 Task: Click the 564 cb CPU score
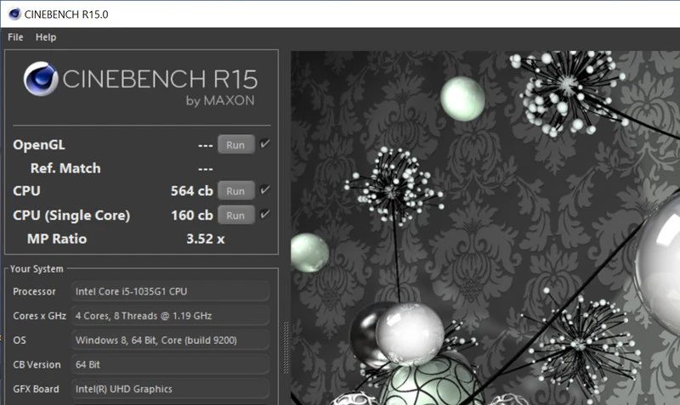click(192, 191)
